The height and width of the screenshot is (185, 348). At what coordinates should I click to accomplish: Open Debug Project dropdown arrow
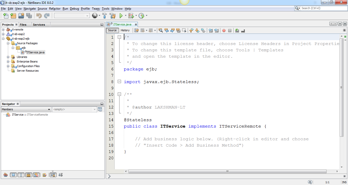(136, 16)
